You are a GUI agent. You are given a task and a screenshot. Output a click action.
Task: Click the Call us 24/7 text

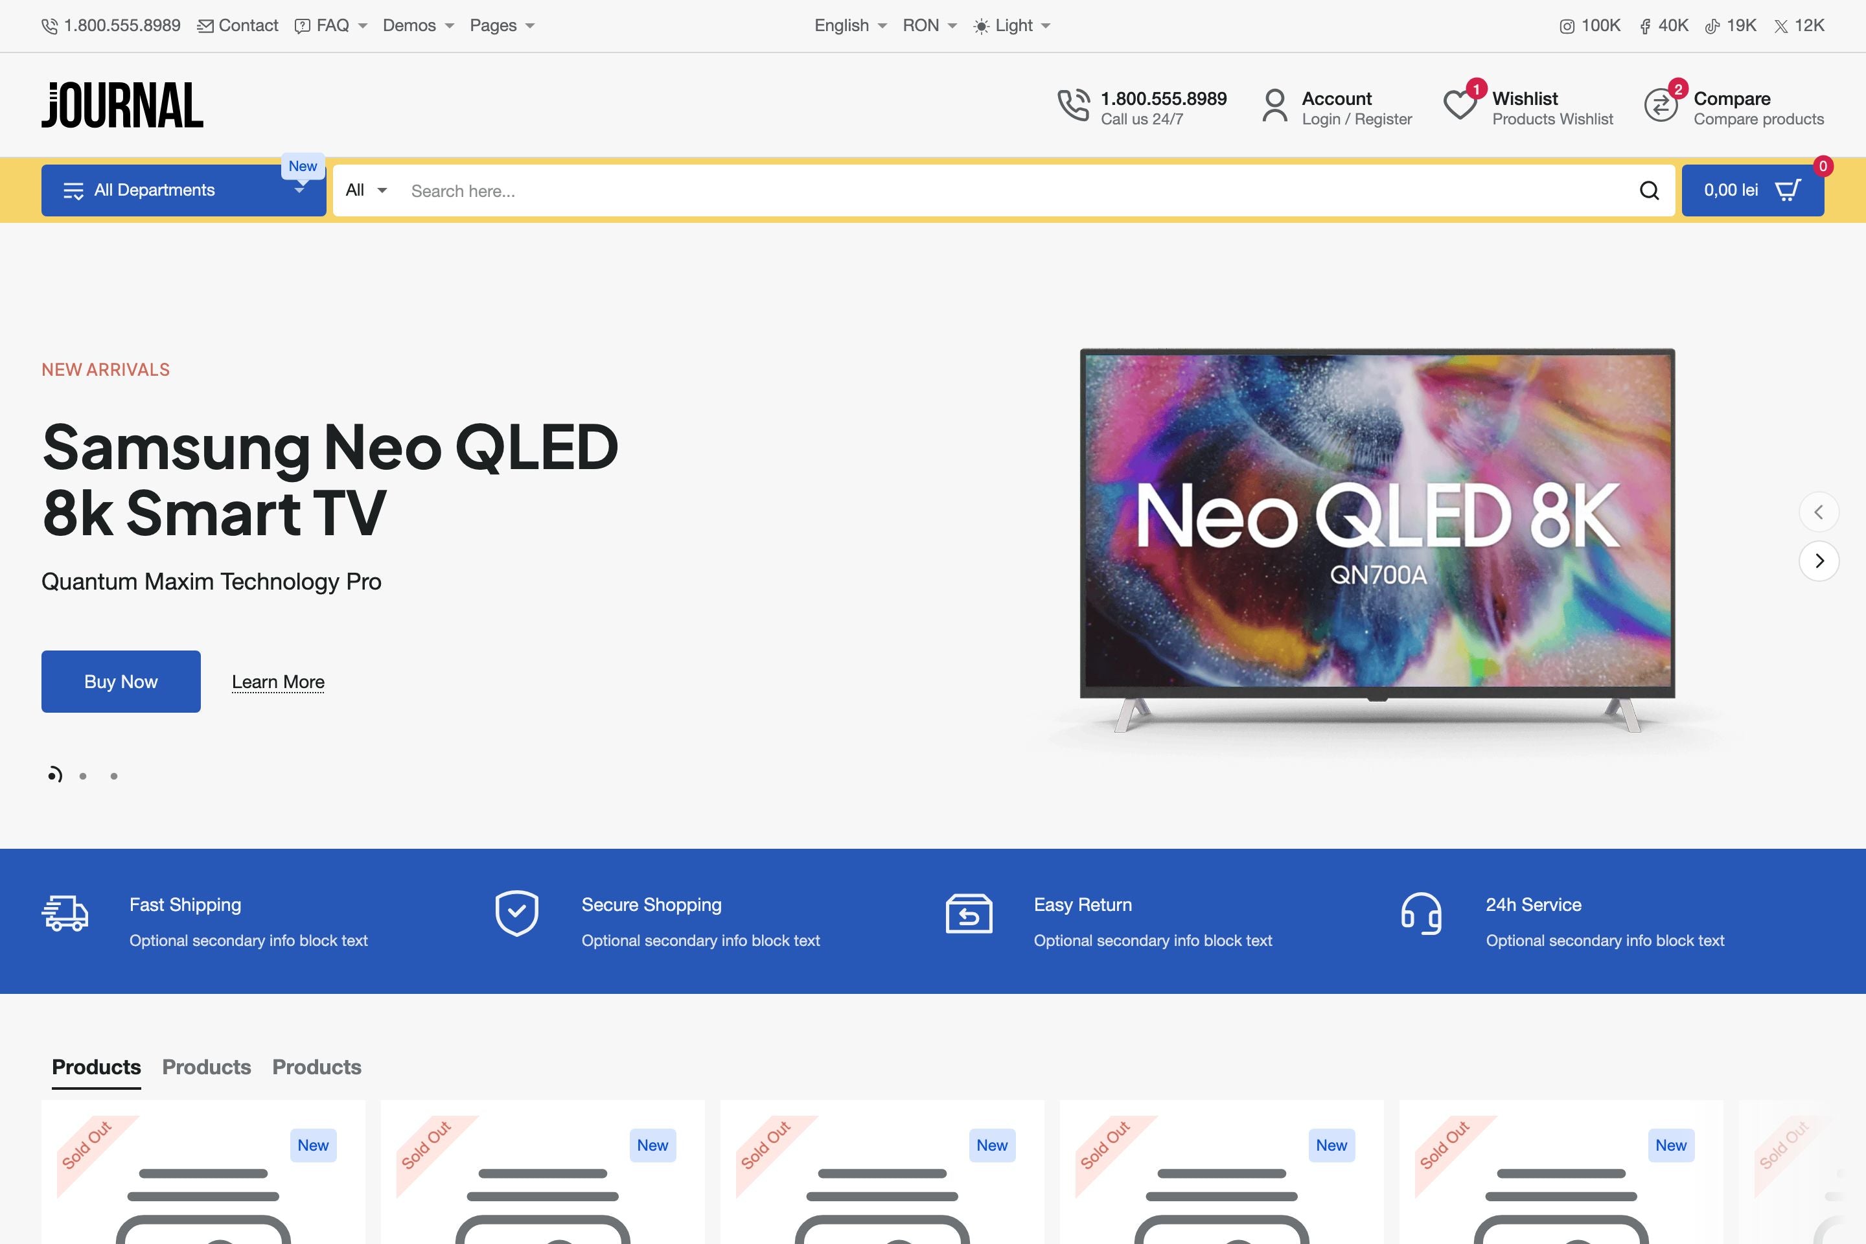coord(1142,119)
